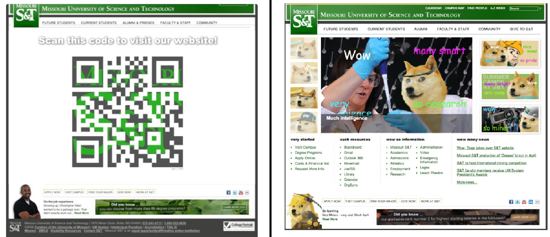Select the doge thumbnail with 'Wow' text

(304, 73)
